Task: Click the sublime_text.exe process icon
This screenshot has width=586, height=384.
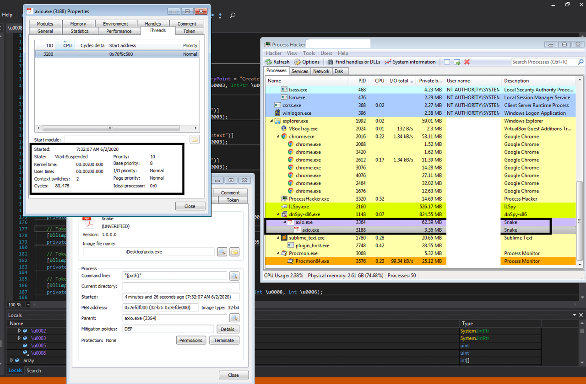Action: point(284,238)
